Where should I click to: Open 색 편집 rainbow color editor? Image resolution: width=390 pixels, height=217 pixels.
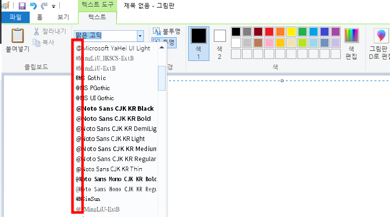[351, 43]
